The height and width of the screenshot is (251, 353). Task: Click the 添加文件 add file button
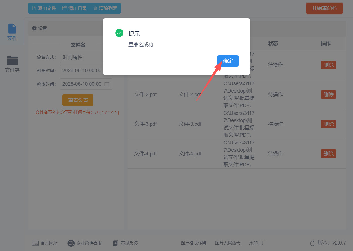tap(44, 8)
